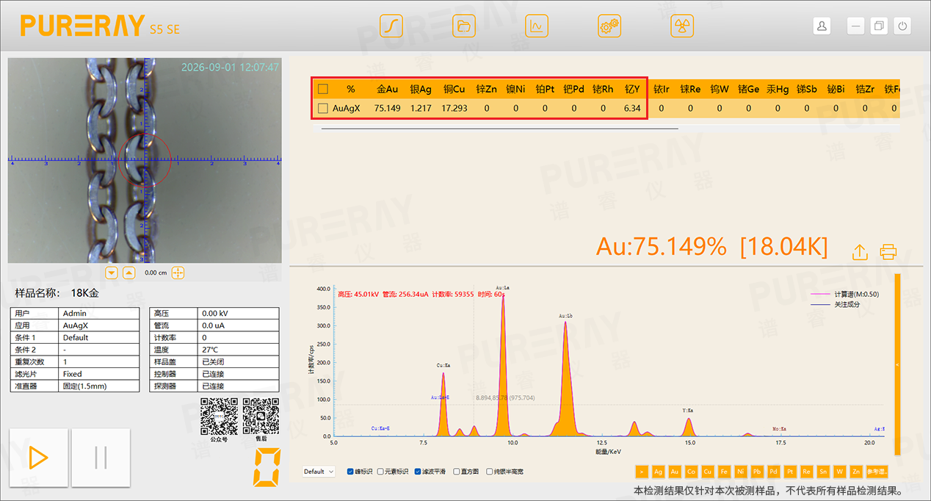Select the Pb element button
Viewport: 931px width, 501px height.
(x=758, y=472)
